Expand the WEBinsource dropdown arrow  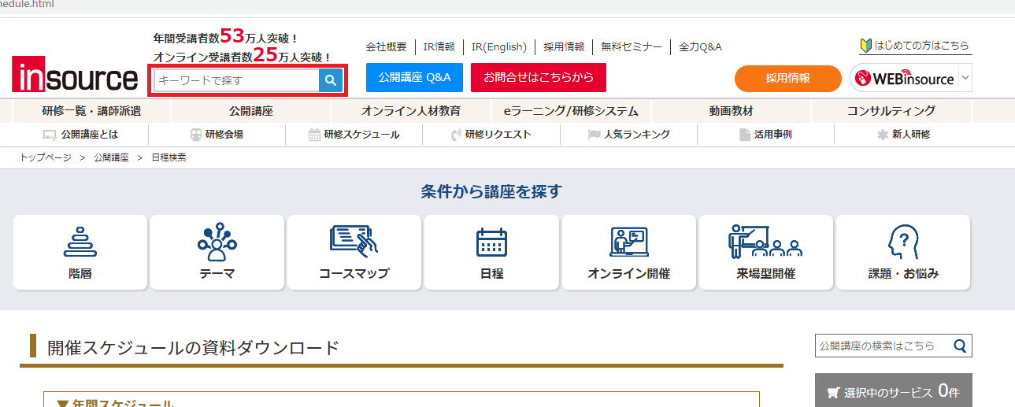click(x=966, y=78)
